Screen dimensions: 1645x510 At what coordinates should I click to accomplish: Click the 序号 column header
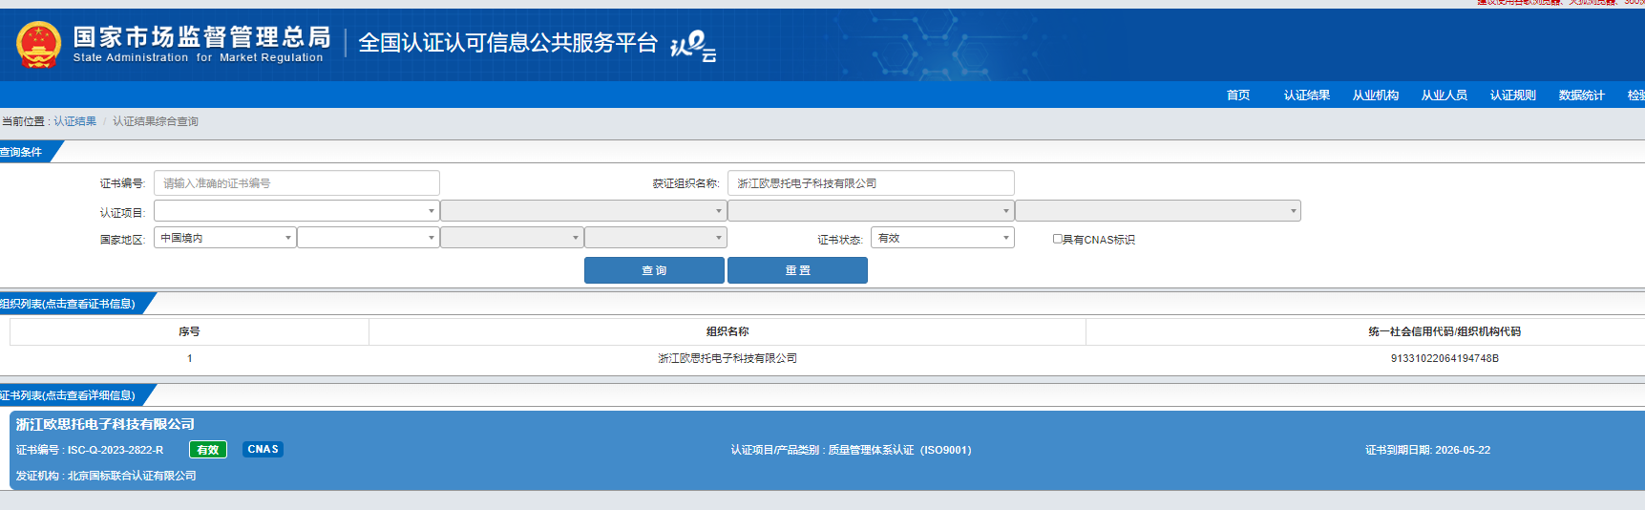tap(189, 331)
